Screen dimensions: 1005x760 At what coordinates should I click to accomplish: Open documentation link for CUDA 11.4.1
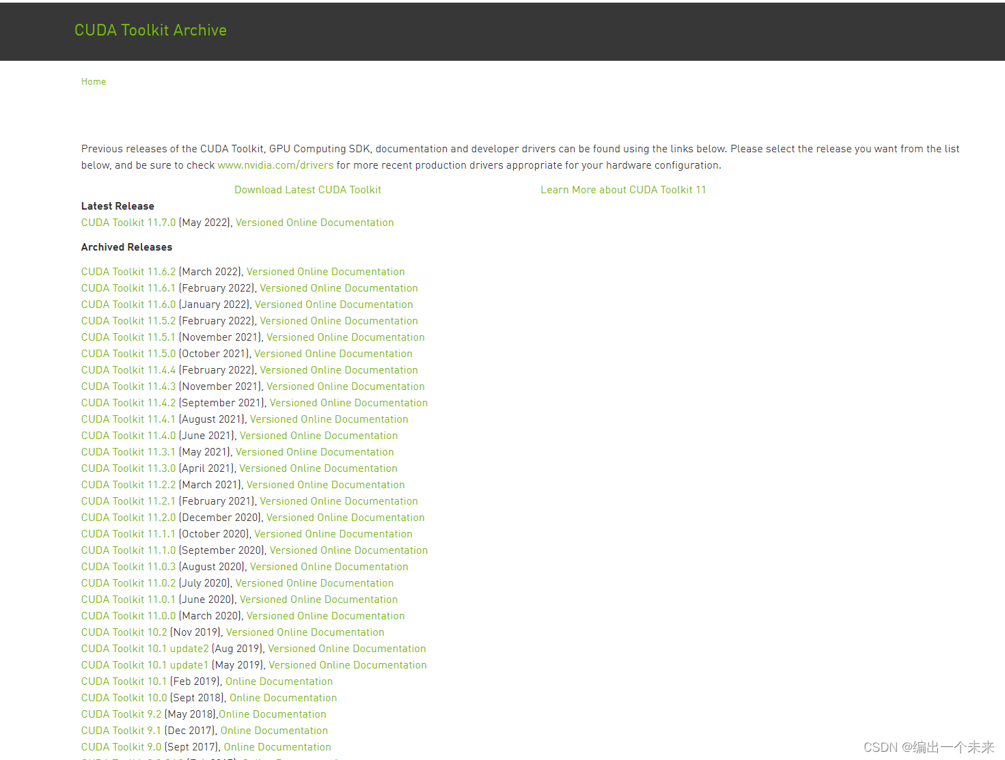coord(329,419)
